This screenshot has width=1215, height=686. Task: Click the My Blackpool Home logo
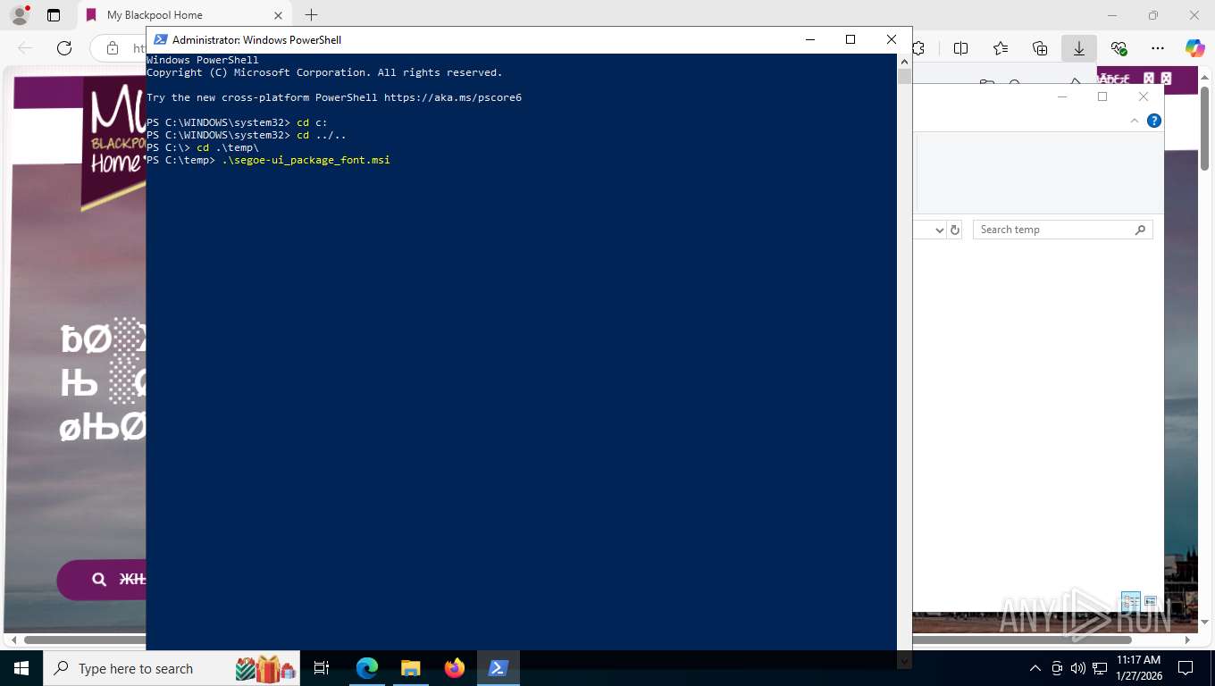point(115,141)
